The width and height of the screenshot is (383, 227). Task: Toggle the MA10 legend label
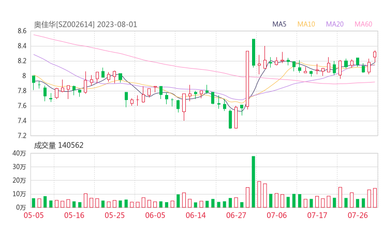point(306,24)
